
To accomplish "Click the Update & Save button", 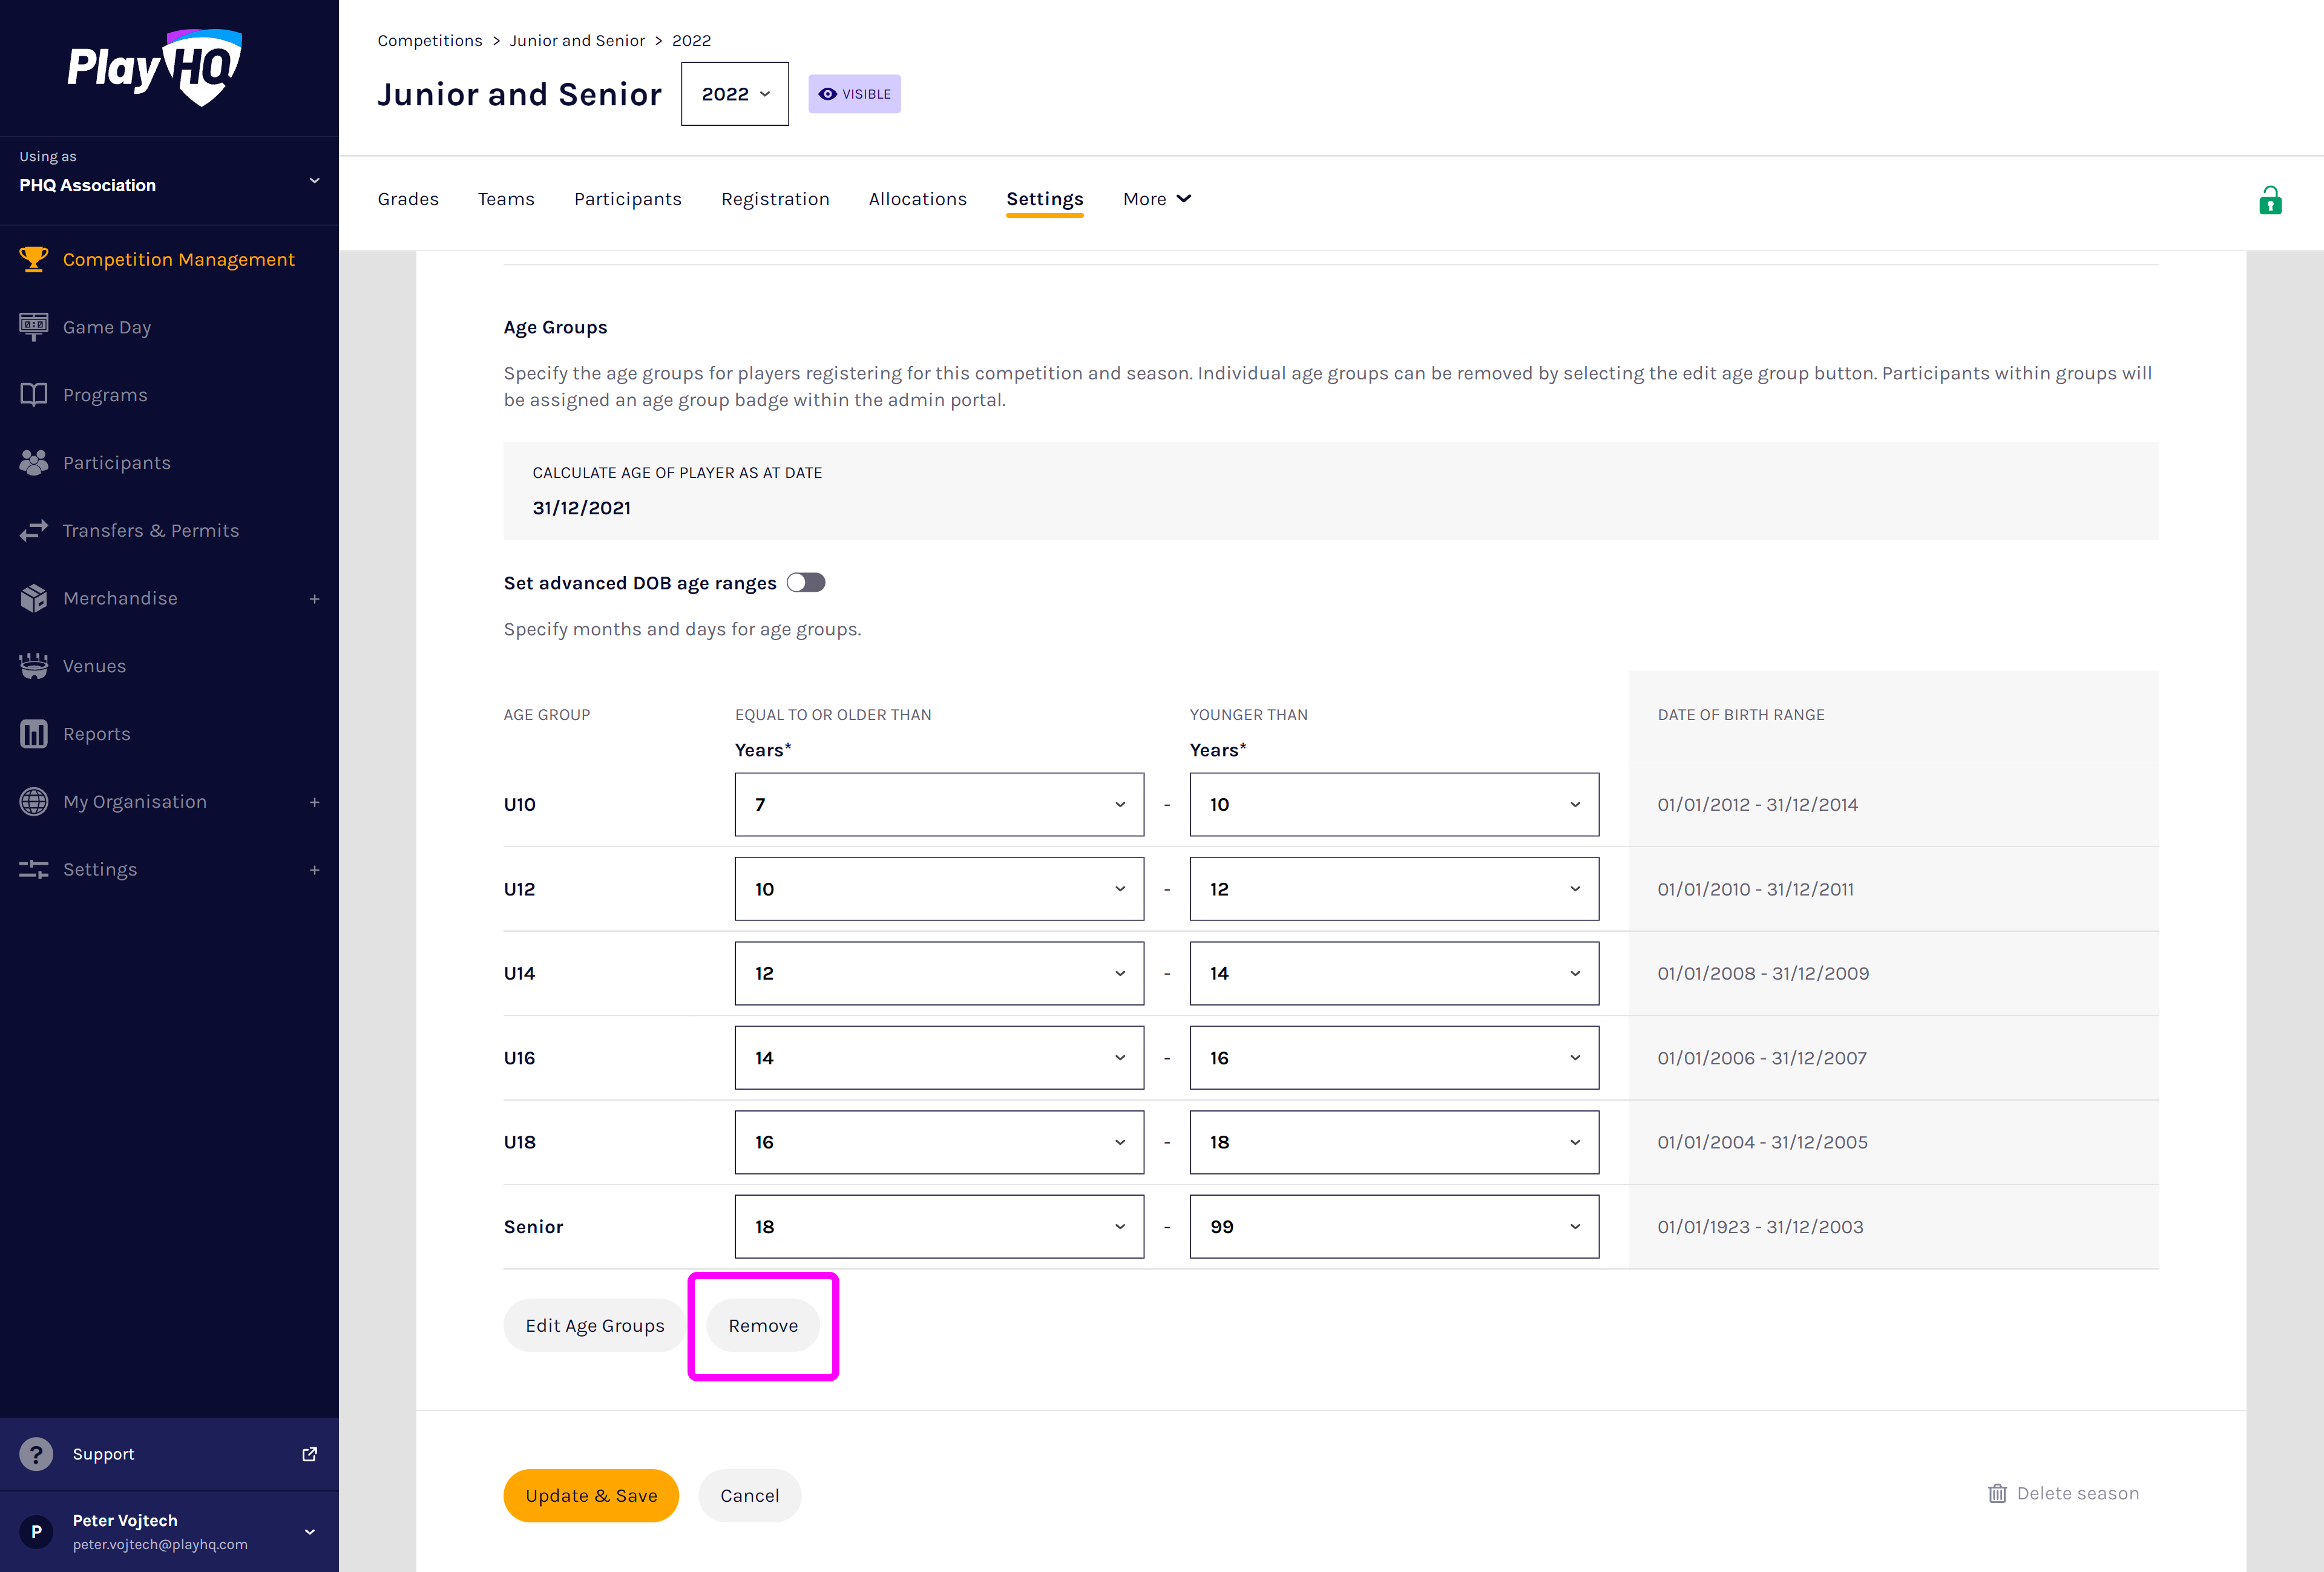I will tap(590, 1495).
